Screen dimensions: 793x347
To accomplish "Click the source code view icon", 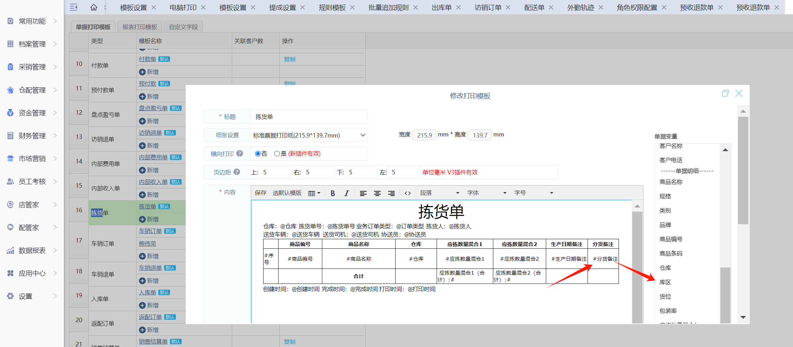I will (408, 193).
